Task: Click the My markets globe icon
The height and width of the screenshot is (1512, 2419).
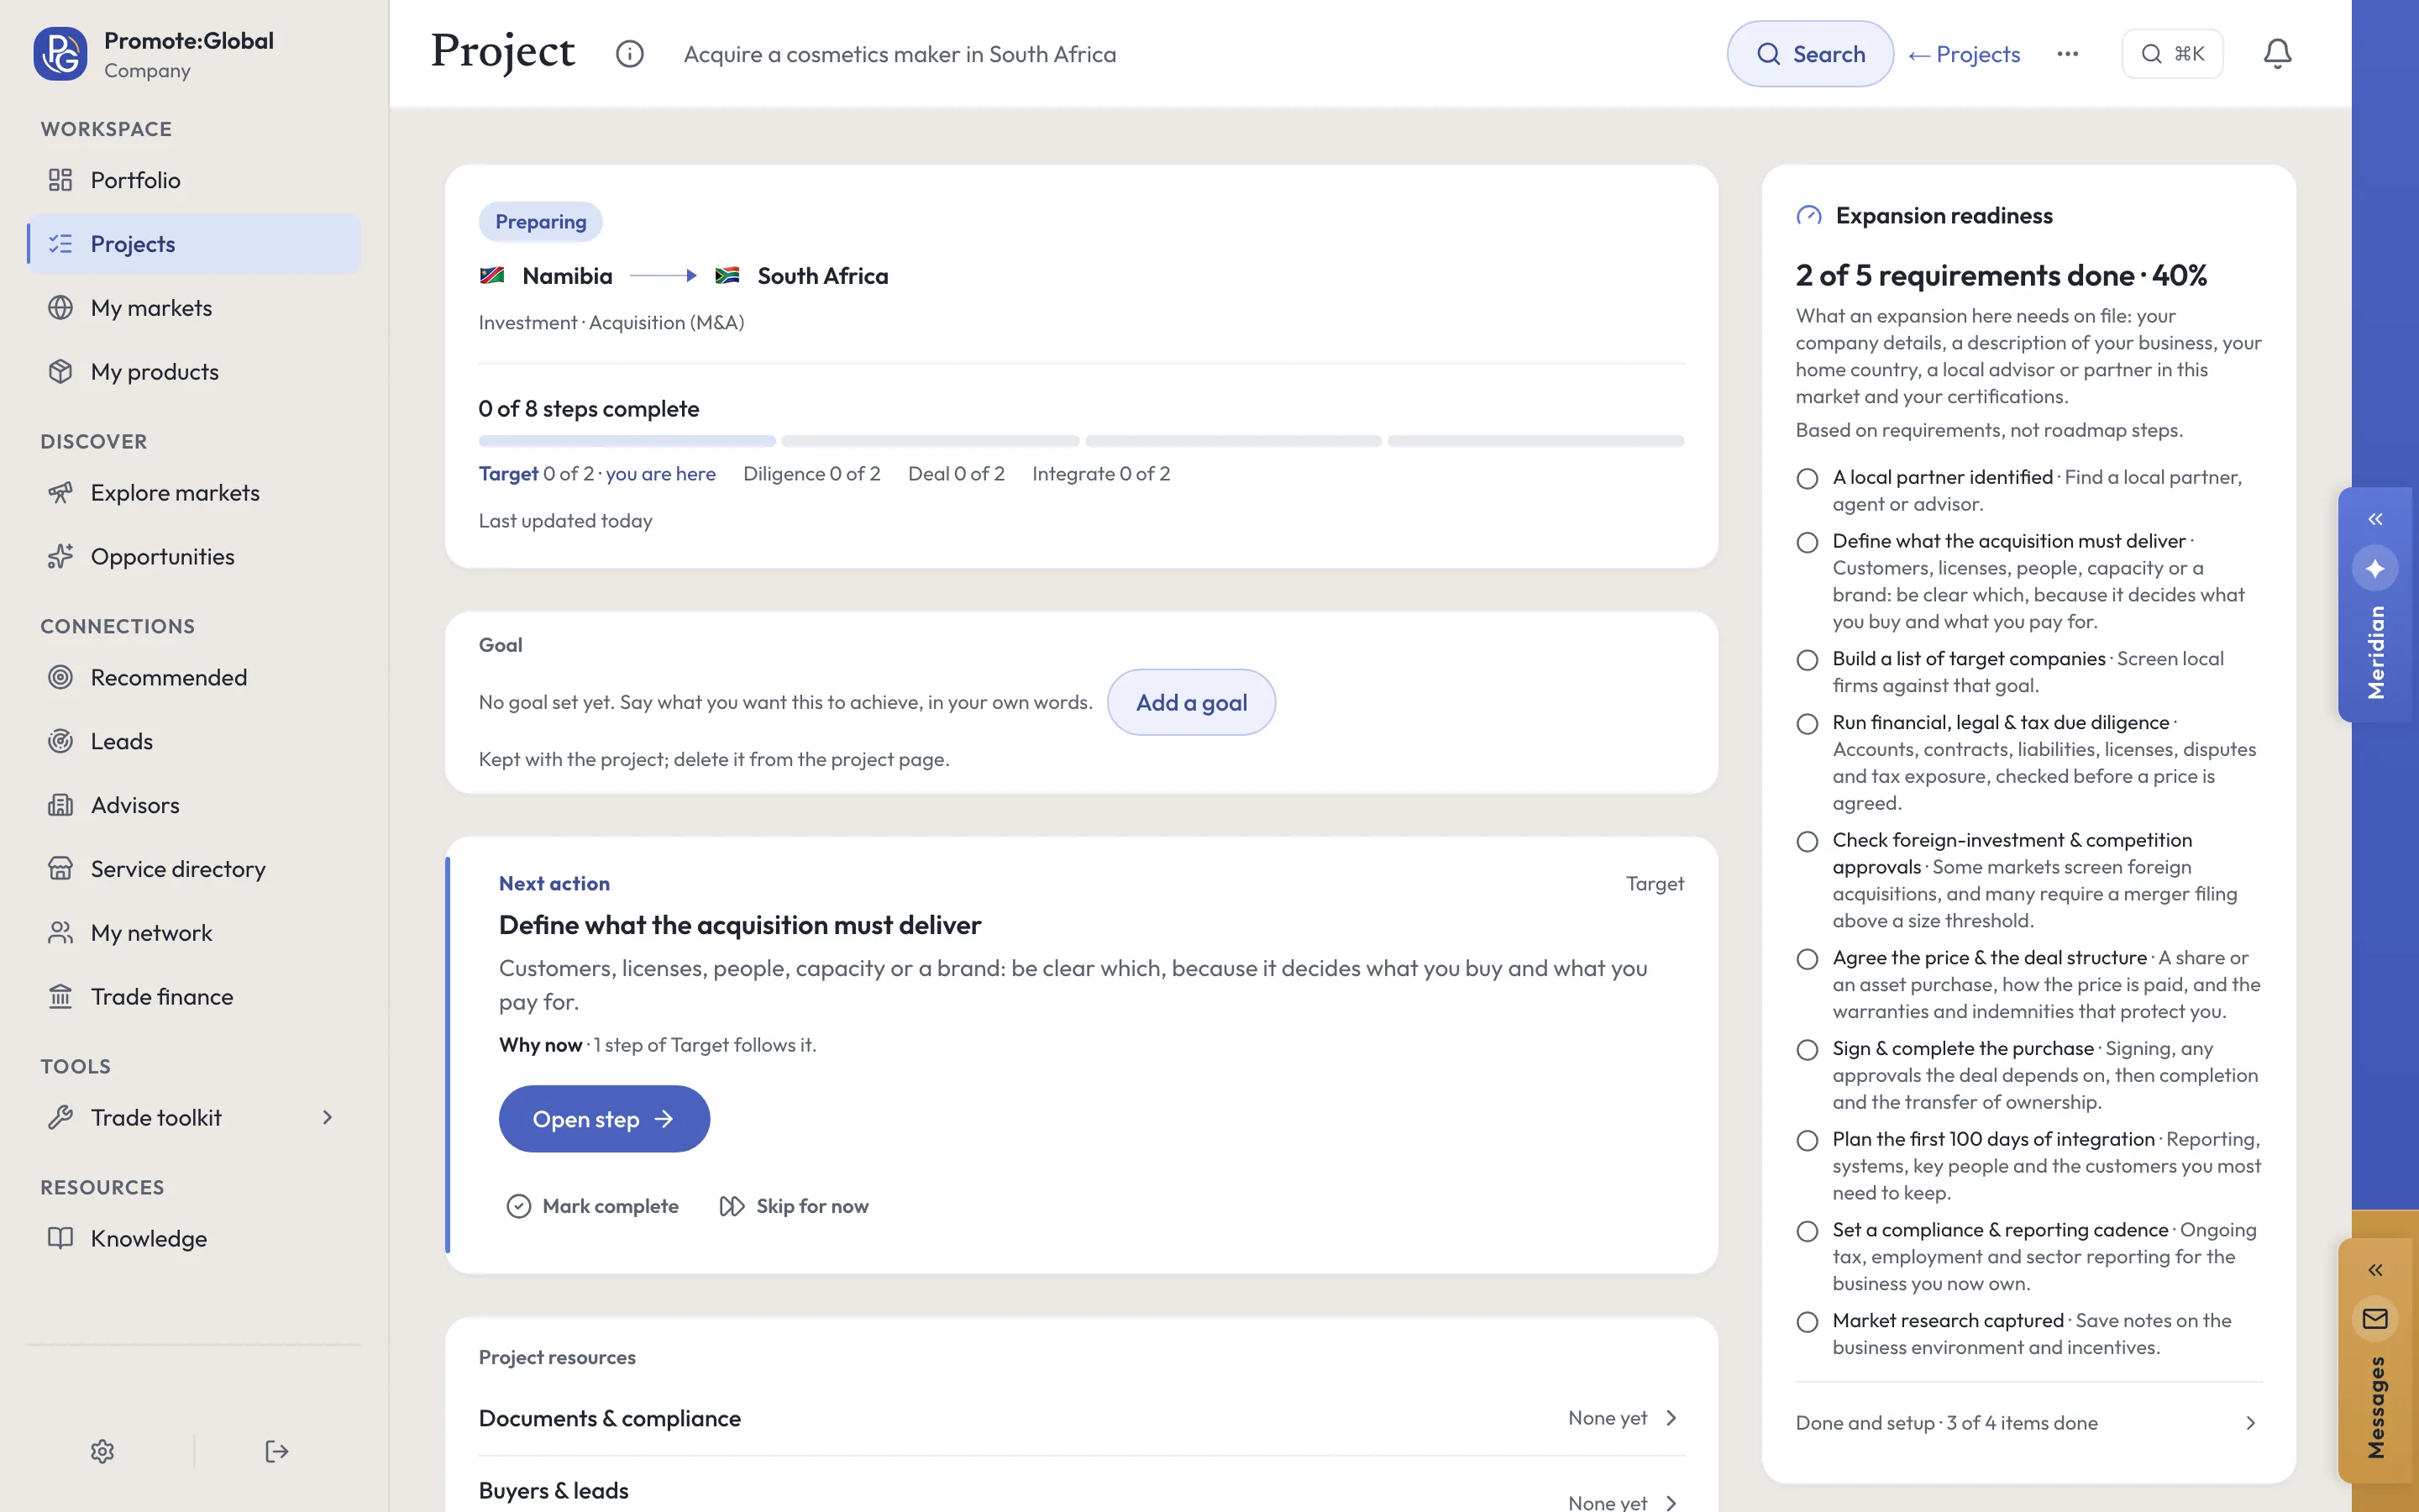Action: tap(61, 308)
